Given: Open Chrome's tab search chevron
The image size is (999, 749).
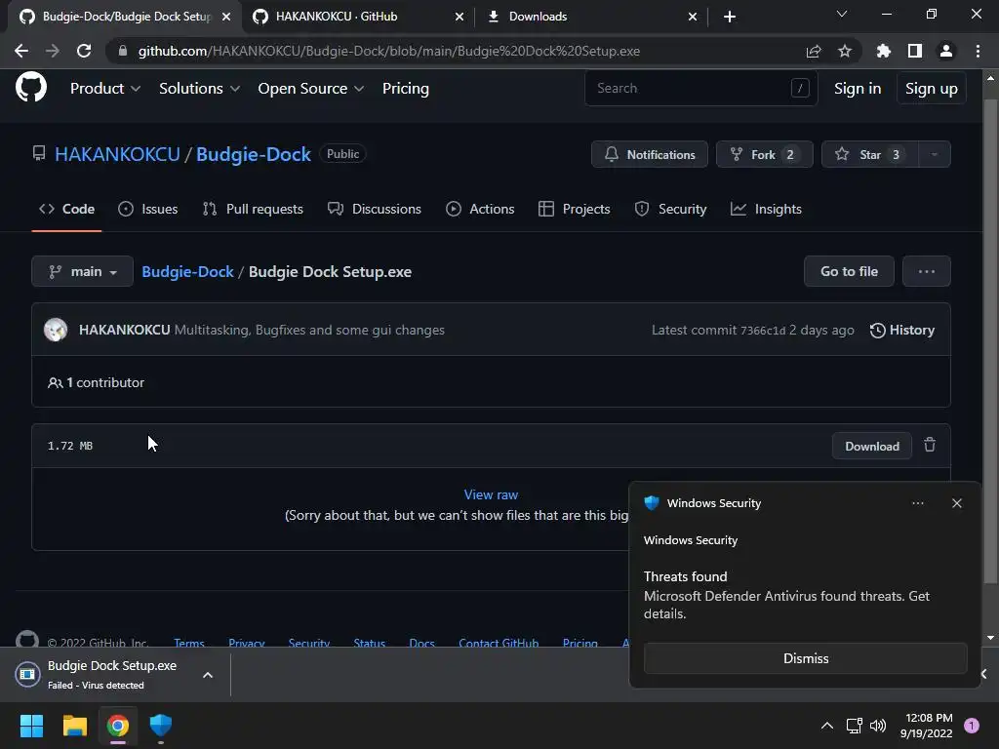Looking at the screenshot, I should pos(842,14).
